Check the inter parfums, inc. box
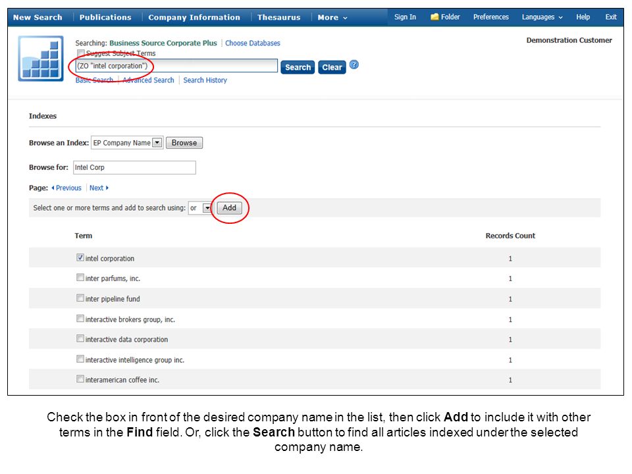The width and height of the screenshot is (632, 474). coord(80,278)
